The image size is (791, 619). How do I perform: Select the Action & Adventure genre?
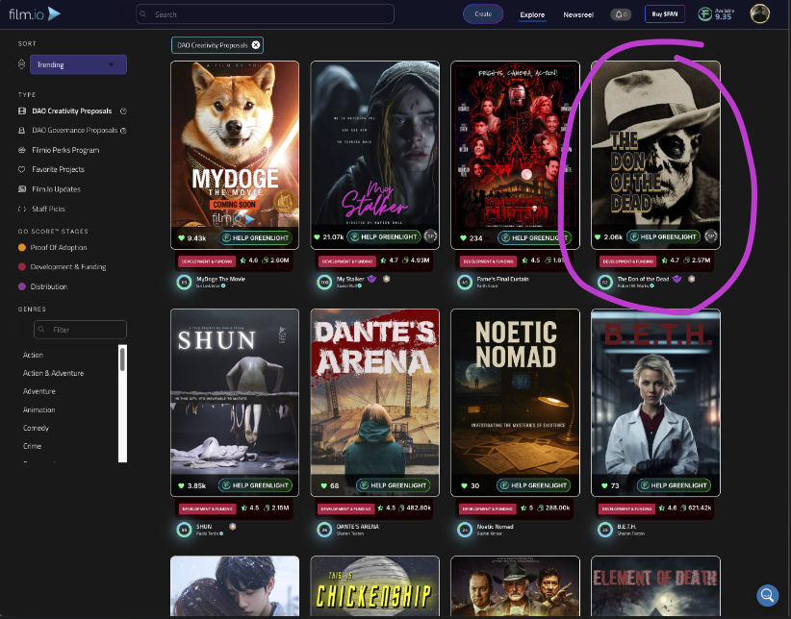[x=53, y=373]
